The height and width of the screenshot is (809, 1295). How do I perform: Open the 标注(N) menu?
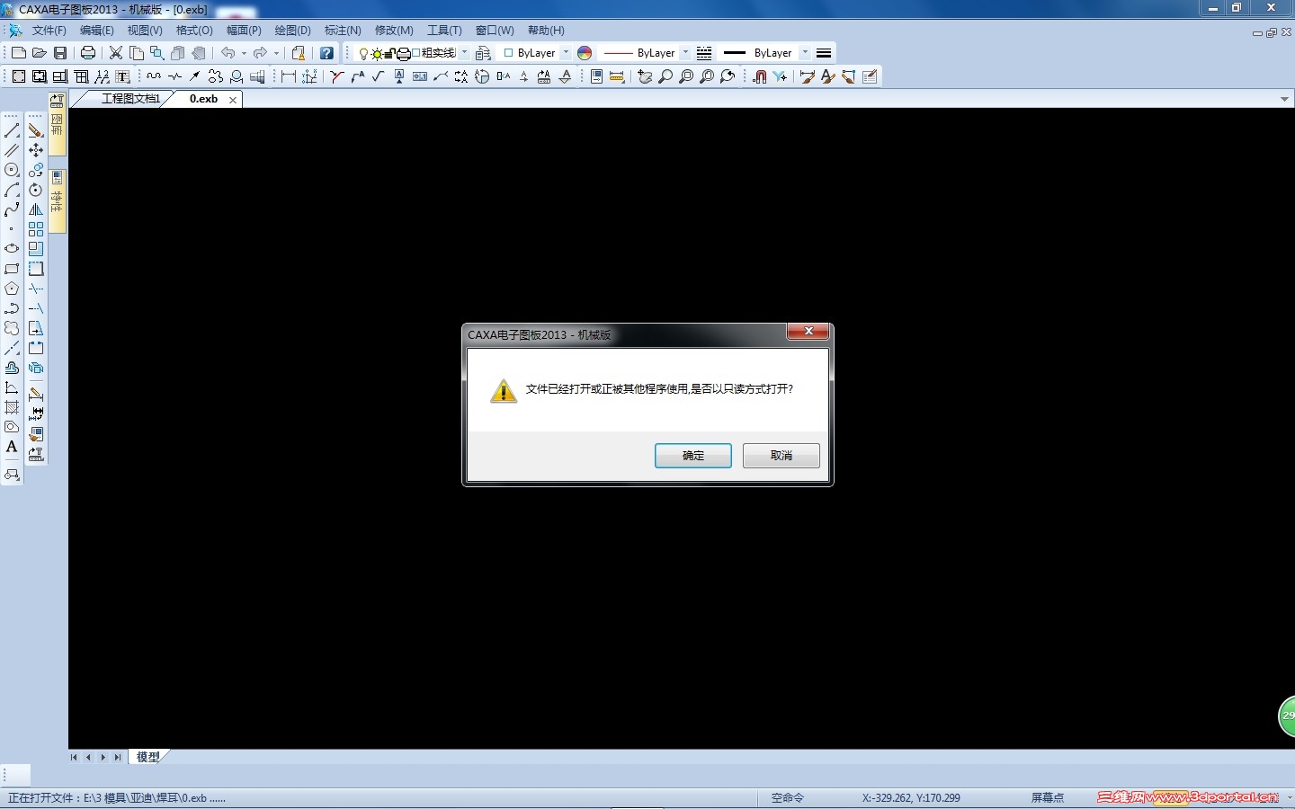click(343, 31)
